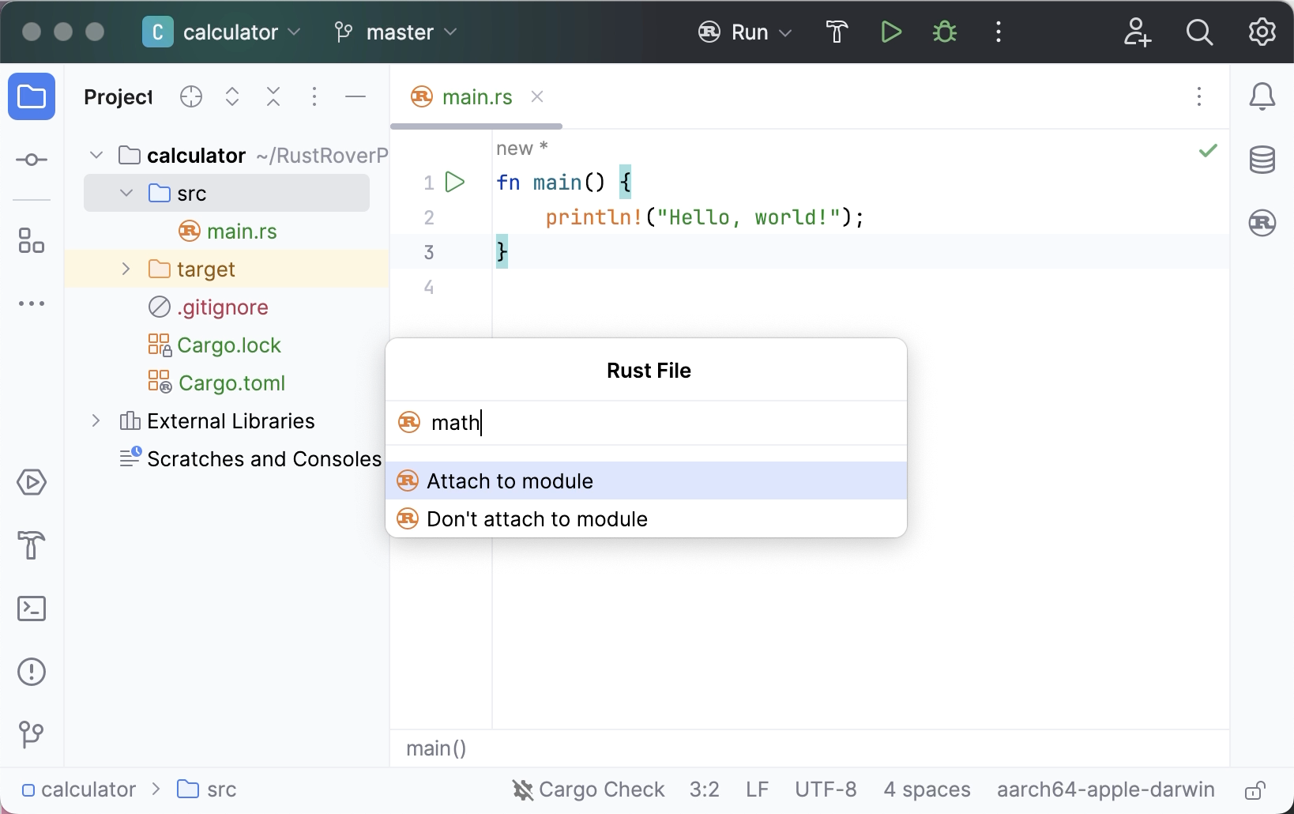Image resolution: width=1294 pixels, height=814 pixels.
Task: Open the Terminal tool window
Action: [32, 609]
